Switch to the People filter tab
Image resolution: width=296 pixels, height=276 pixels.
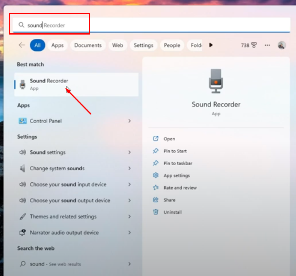pyautogui.click(x=172, y=45)
